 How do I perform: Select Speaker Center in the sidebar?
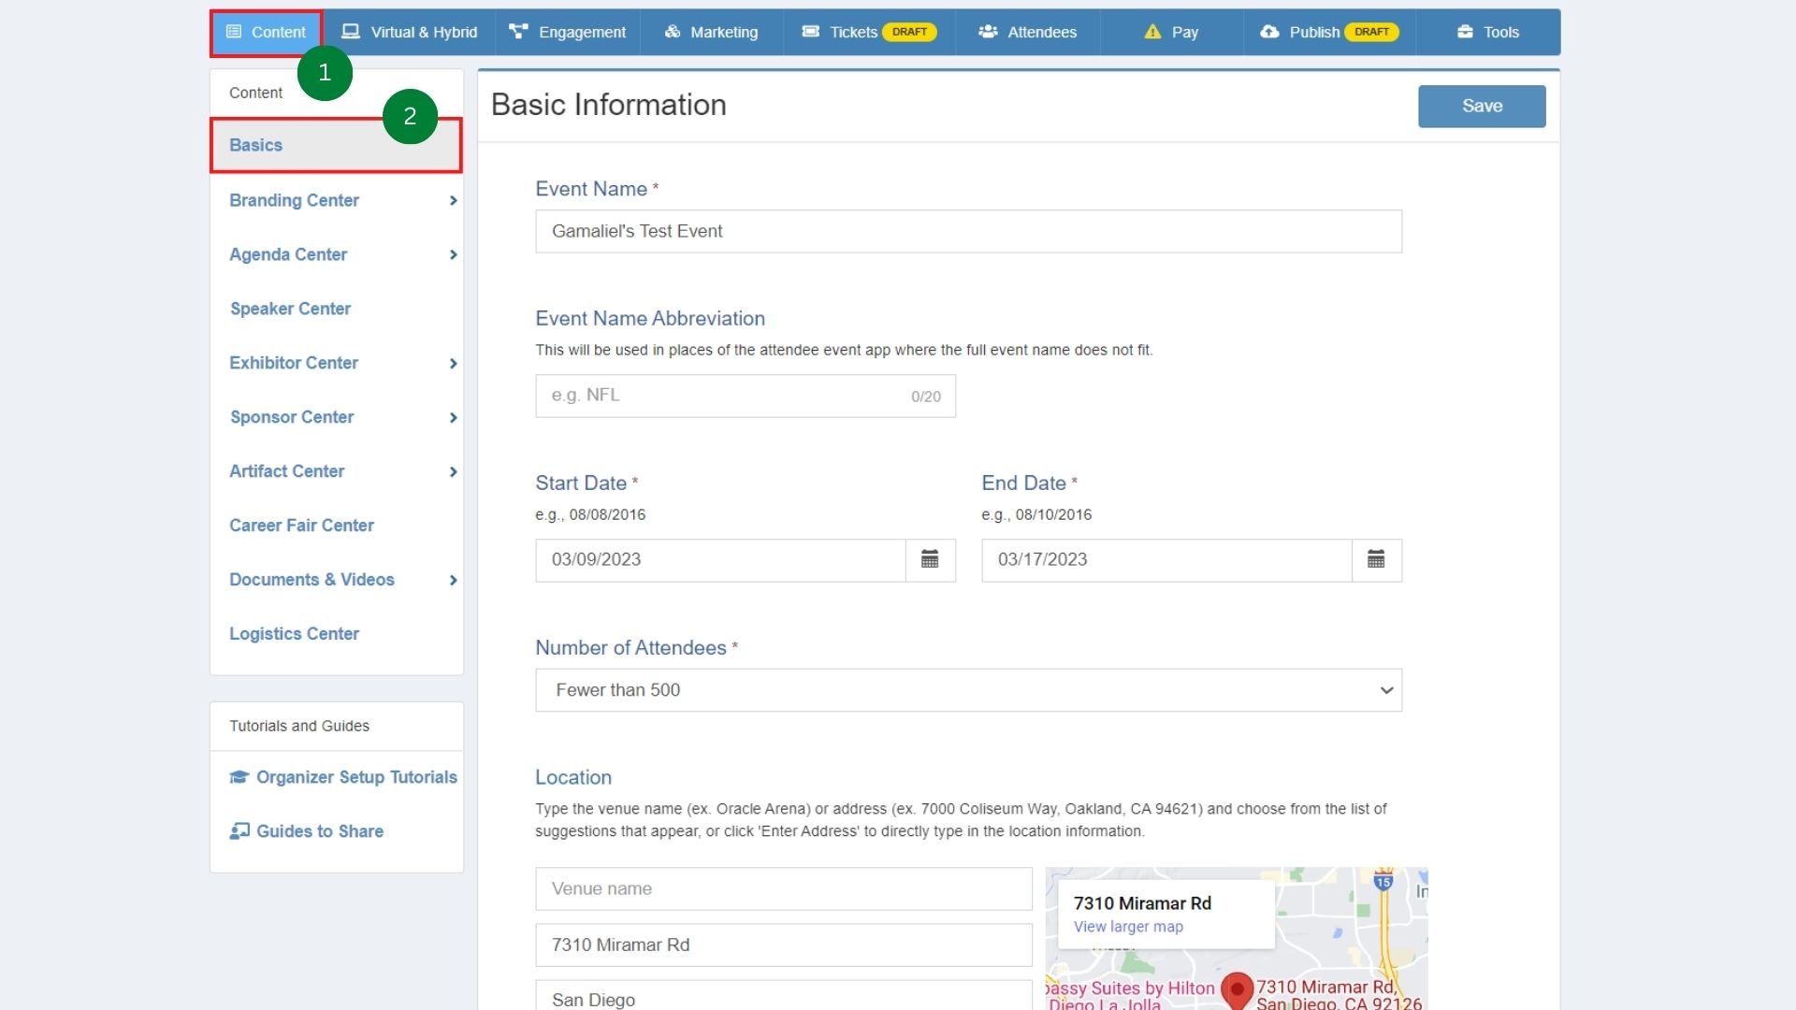[x=290, y=309]
